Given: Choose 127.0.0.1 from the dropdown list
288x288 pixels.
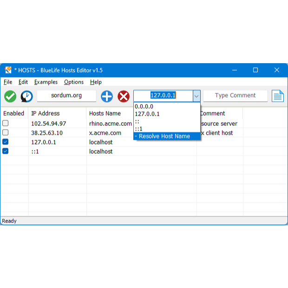Looking at the screenshot, I should click(167, 114).
